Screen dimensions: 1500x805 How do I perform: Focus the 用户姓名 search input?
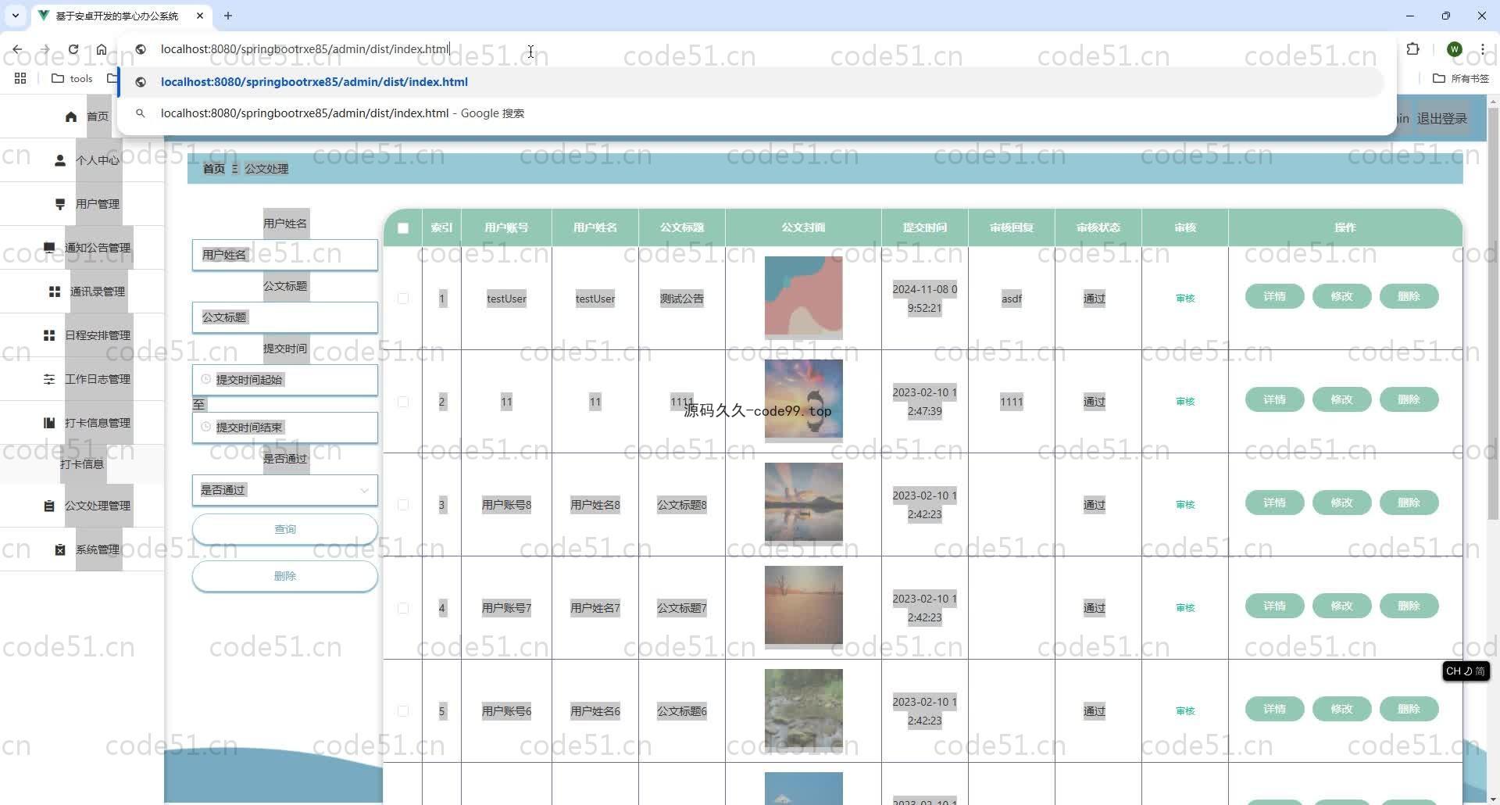(285, 255)
